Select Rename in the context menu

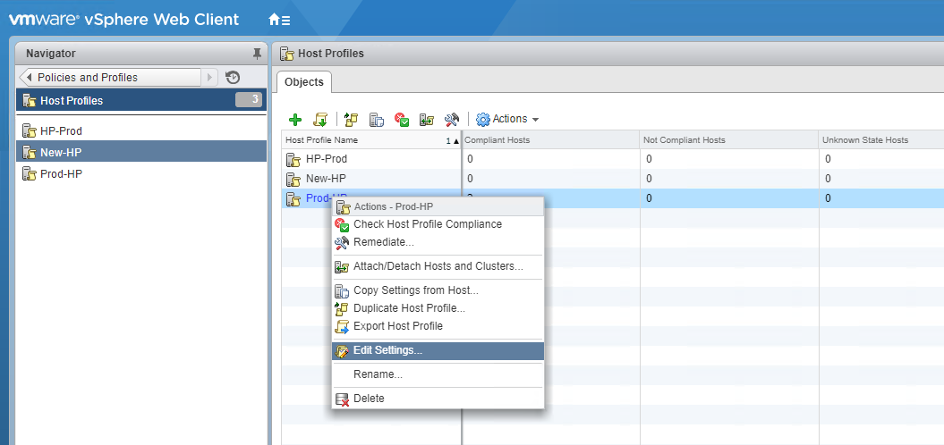pos(378,374)
